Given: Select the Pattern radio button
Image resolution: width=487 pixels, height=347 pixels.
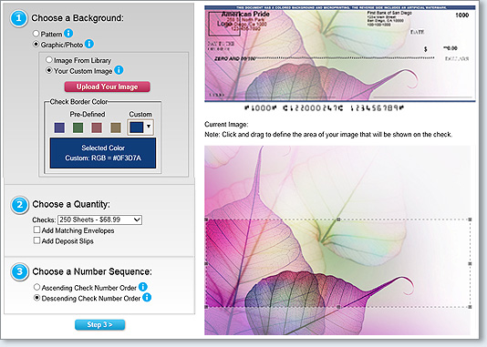Looking at the screenshot, I should (x=36, y=33).
